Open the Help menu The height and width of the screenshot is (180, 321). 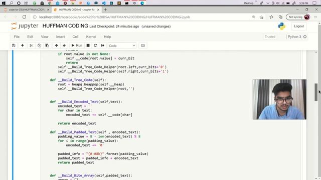(107, 36)
